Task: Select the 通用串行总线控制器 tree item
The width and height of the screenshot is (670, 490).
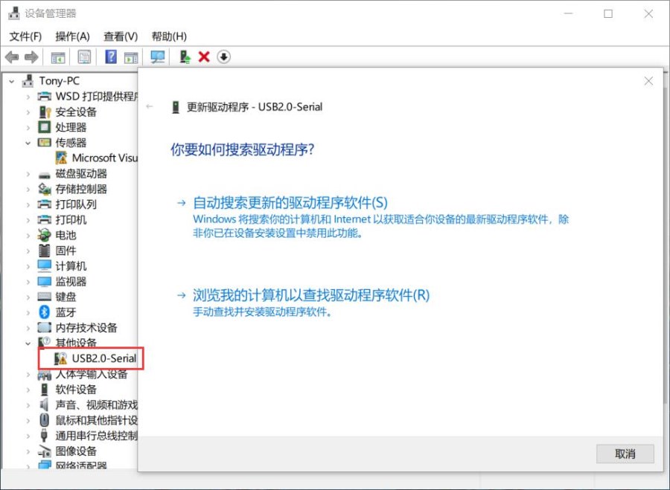Action: click(97, 436)
